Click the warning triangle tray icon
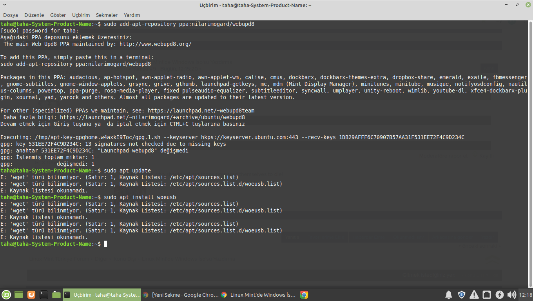533x301 pixels. 474,295
